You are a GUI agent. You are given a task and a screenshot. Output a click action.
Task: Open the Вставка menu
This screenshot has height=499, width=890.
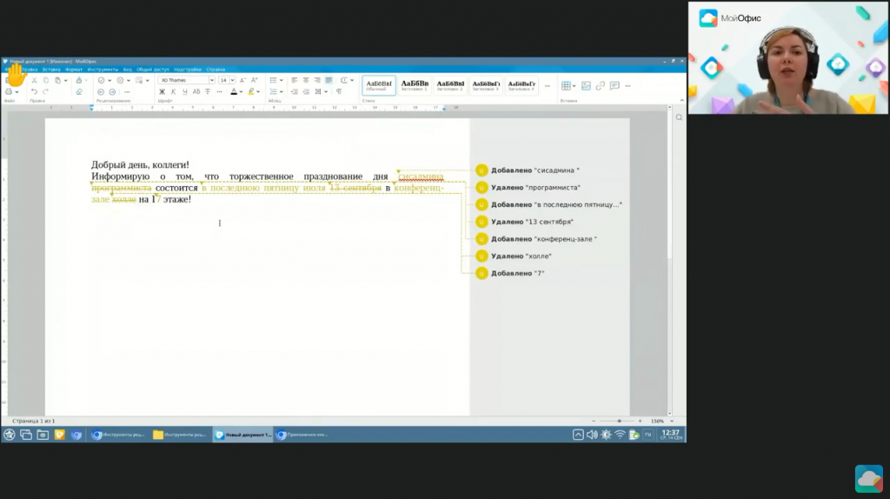point(51,70)
